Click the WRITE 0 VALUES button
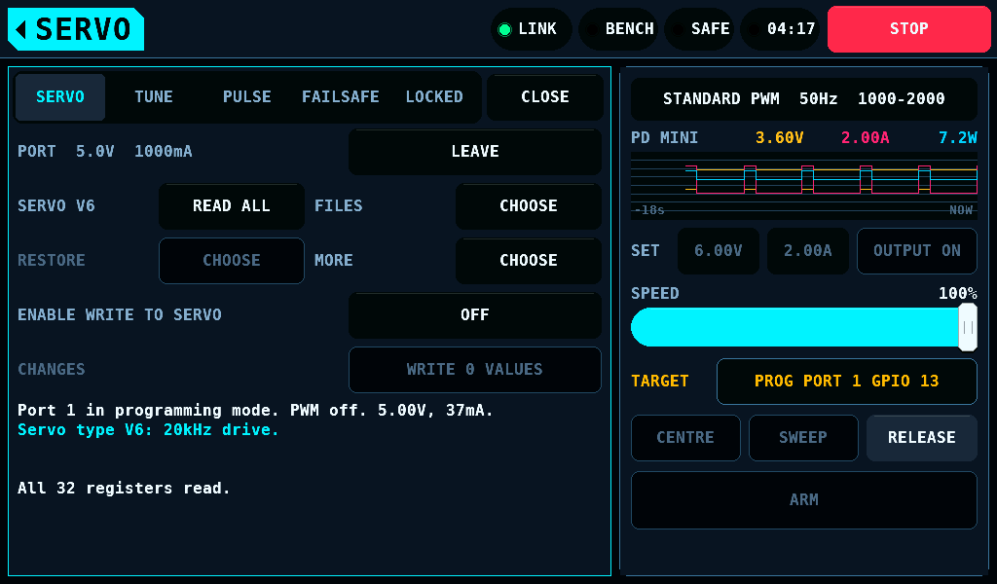 pyautogui.click(x=475, y=370)
